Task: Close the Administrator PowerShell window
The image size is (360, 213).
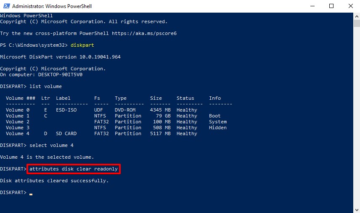Action: point(350,6)
